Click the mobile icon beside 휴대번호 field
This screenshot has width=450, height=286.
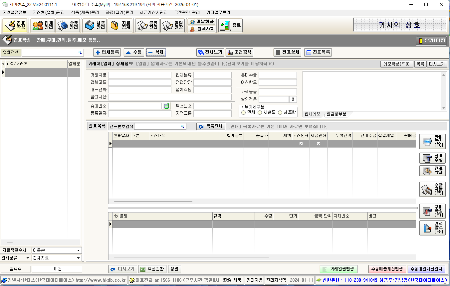pos(166,106)
